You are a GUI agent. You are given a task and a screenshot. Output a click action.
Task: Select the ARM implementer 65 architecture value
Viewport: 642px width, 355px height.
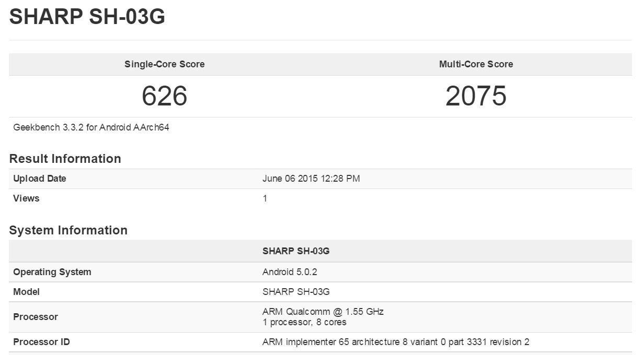click(396, 342)
